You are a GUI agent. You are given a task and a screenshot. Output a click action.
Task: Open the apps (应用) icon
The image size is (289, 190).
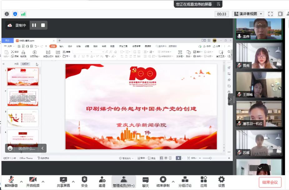204,180
